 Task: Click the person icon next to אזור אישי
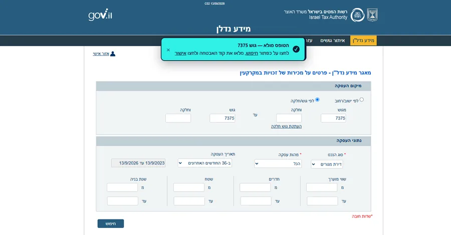pos(113,53)
